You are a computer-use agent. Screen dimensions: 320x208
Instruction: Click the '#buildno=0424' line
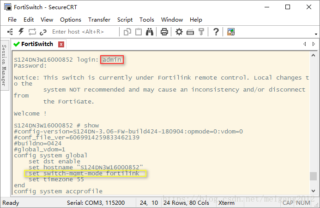(37, 144)
